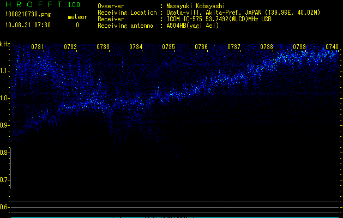The height and width of the screenshot is (218, 343).
Task: Click the A504HB(yagi 4el) antenna value
Action: tap(192, 26)
